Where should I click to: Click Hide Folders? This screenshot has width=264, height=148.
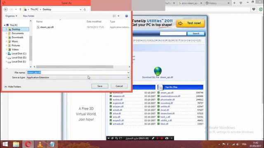pyautogui.click(x=13, y=87)
